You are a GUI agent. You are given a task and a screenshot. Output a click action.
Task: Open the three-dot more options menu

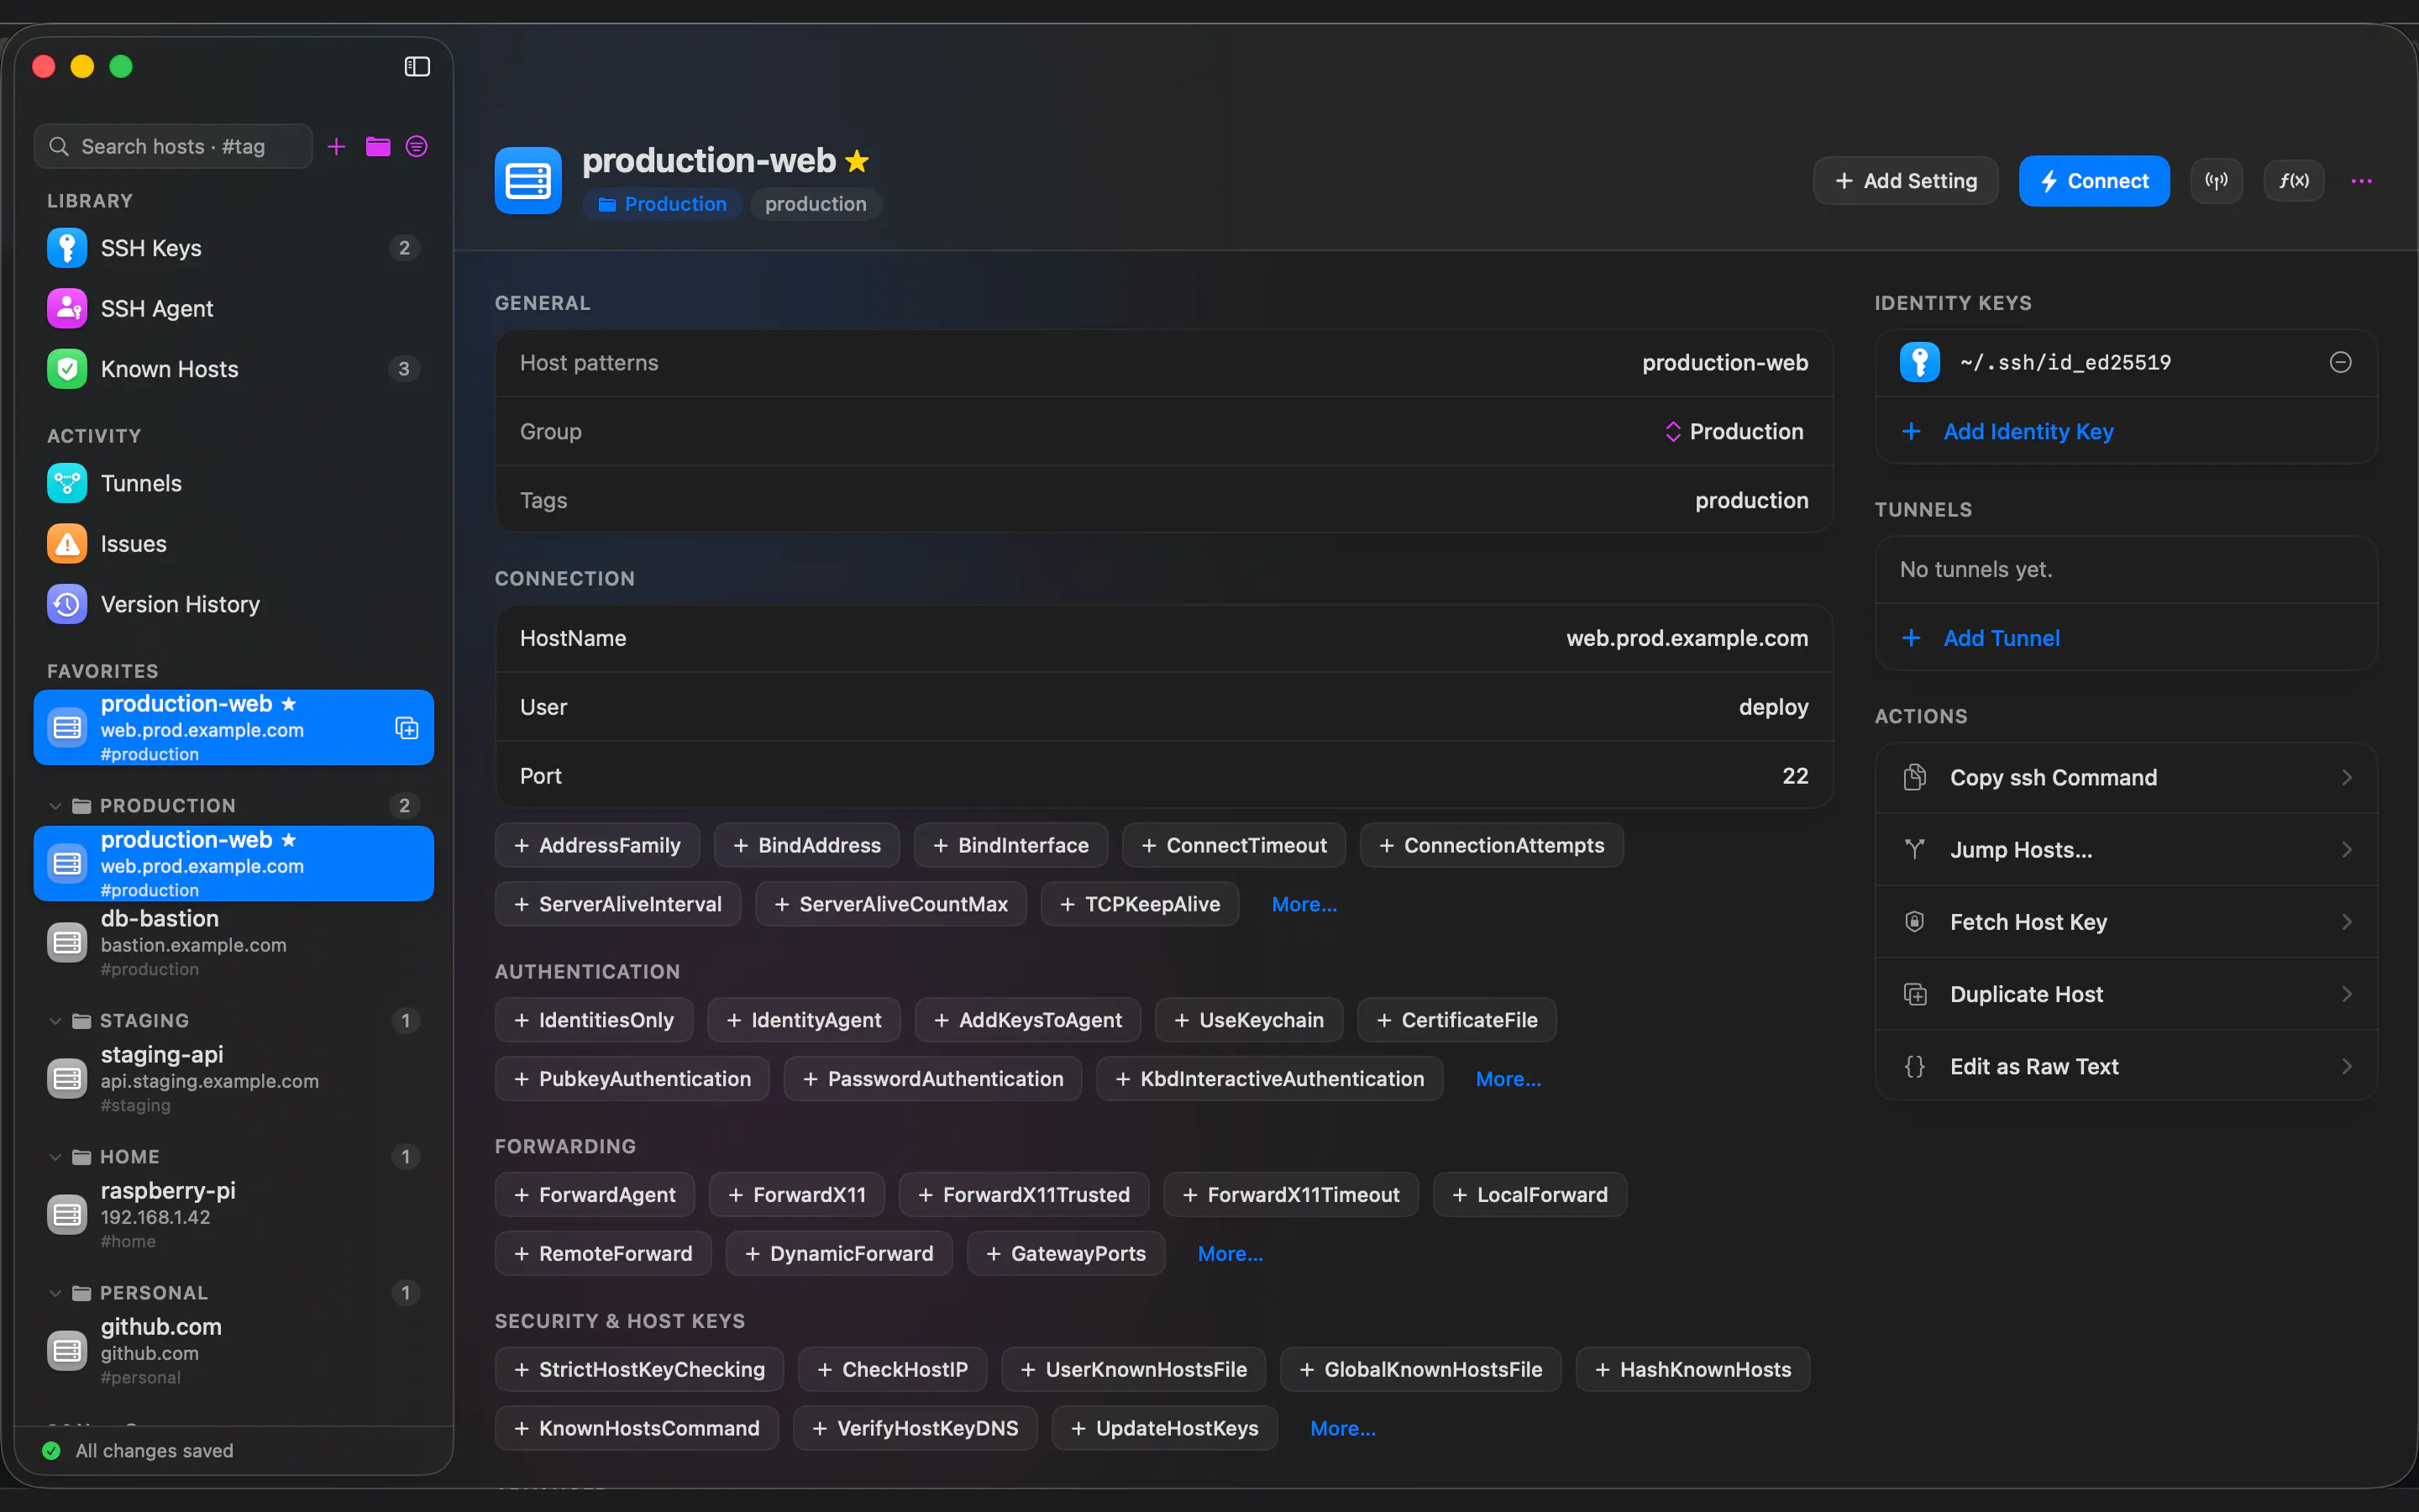pos(2361,181)
